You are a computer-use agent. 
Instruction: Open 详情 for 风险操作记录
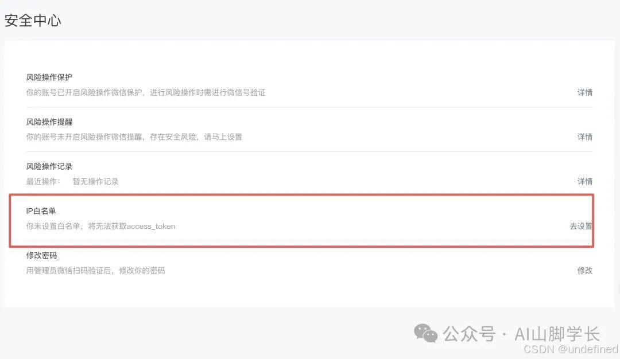pos(585,181)
